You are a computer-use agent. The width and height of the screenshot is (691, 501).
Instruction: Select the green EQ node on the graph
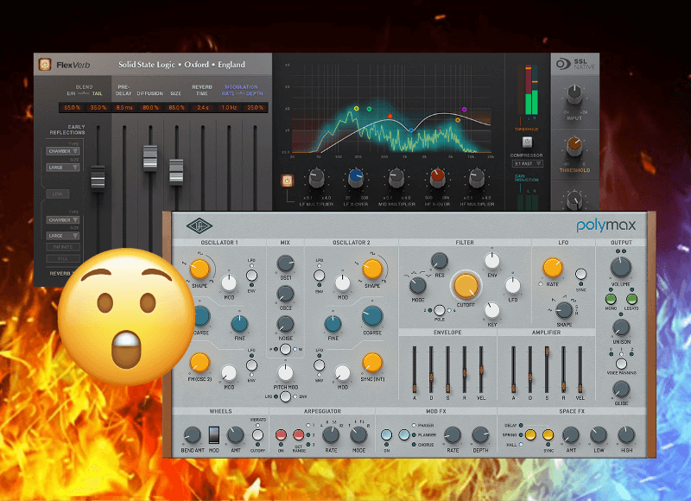[x=369, y=109]
